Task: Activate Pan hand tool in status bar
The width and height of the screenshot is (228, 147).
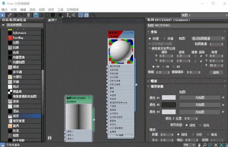Action: point(199,145)
